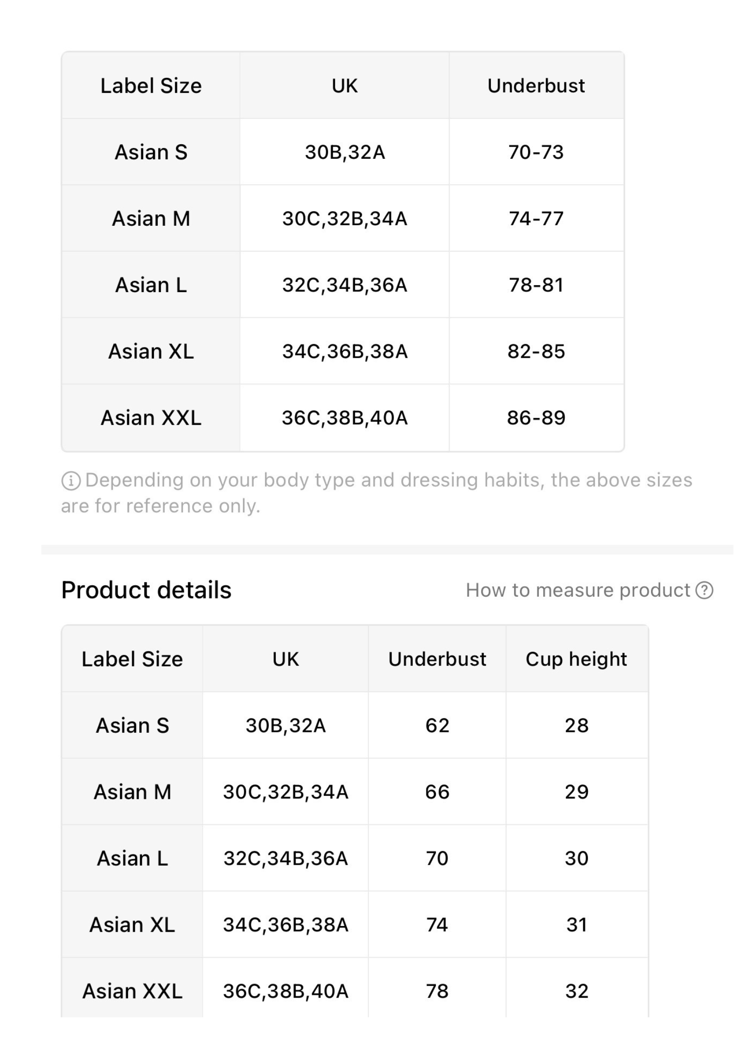Click cup height value 32
747x1058 pixels.
tap(577, 991)
